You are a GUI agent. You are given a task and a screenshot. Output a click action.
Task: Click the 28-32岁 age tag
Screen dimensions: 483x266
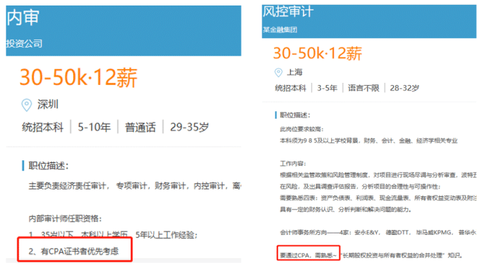[404, 88]
